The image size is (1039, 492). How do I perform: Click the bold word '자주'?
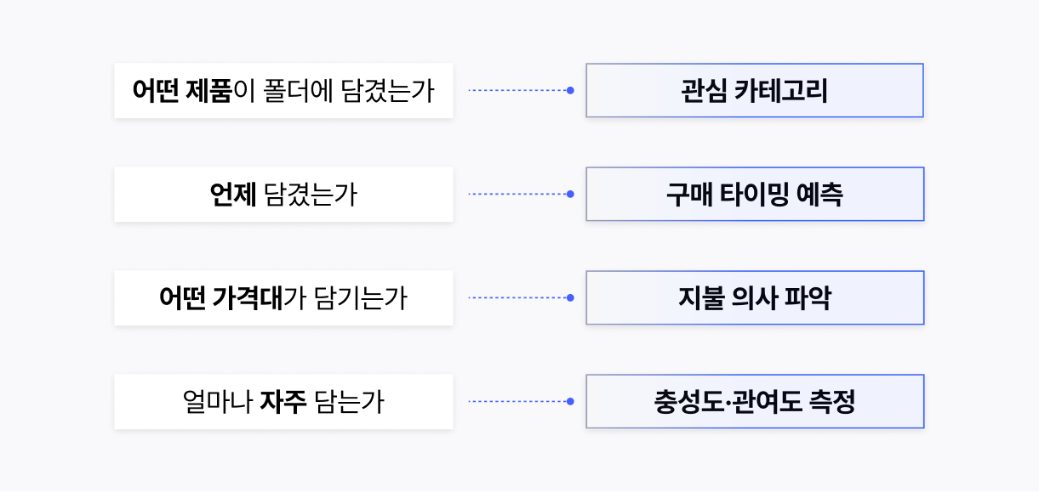(283, 403)
